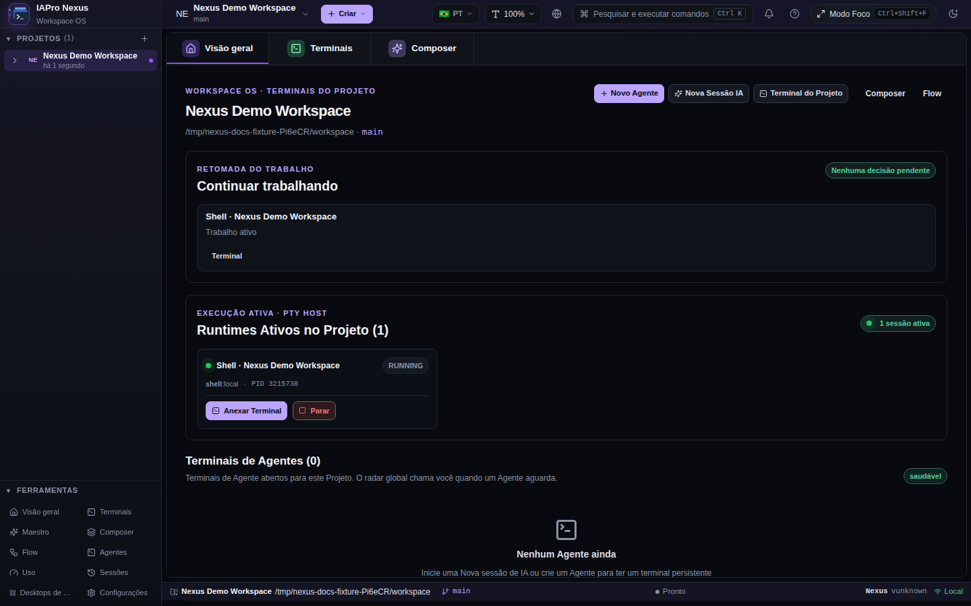
Task: Toggle Modo Foco focus mode
Action: click(x=873, y=13)
